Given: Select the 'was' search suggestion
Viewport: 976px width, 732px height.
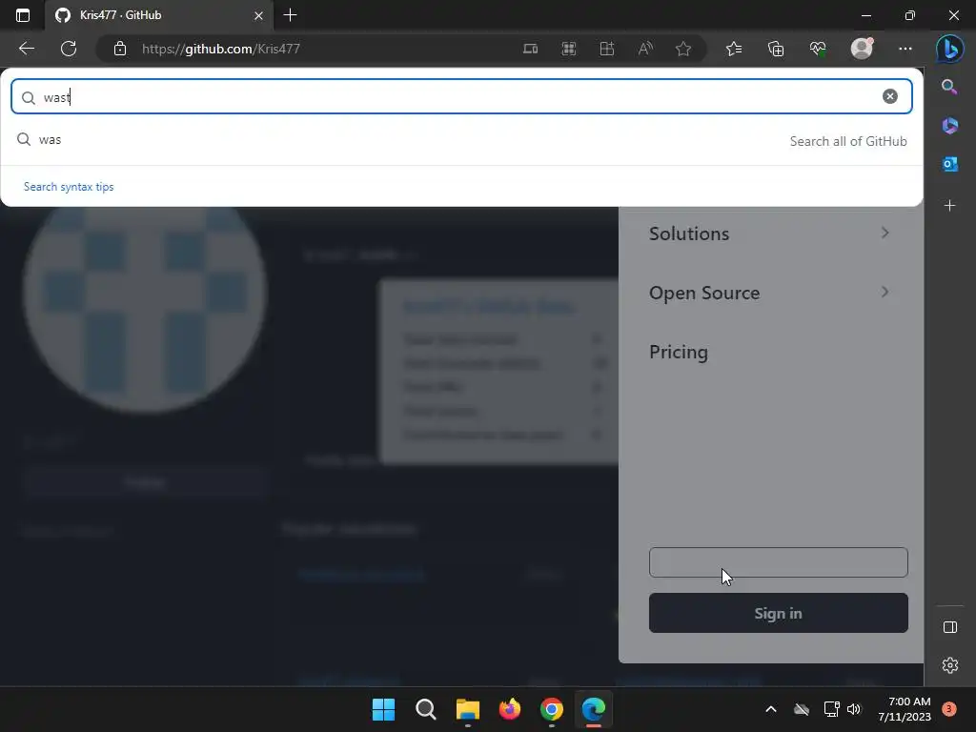Looking at the screenshot, I should pyautogui.click(x=460, y=140).
